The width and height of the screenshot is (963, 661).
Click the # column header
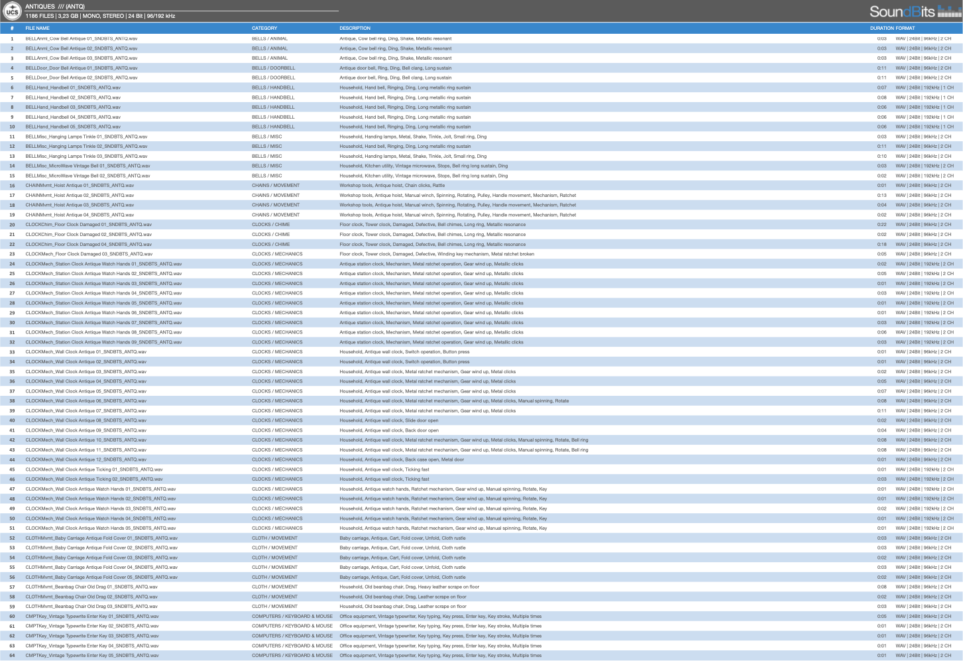click(12, 29)
